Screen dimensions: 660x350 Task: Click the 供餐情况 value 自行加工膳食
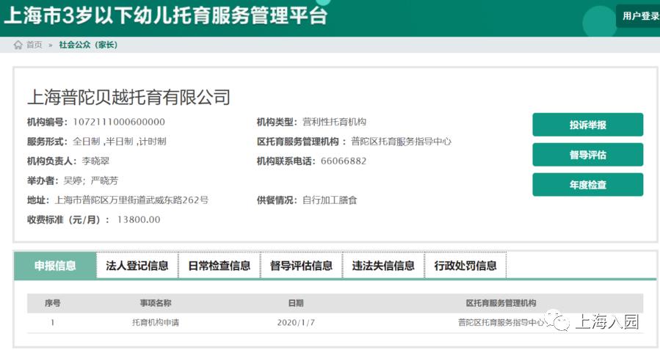(x=330, y=200)
